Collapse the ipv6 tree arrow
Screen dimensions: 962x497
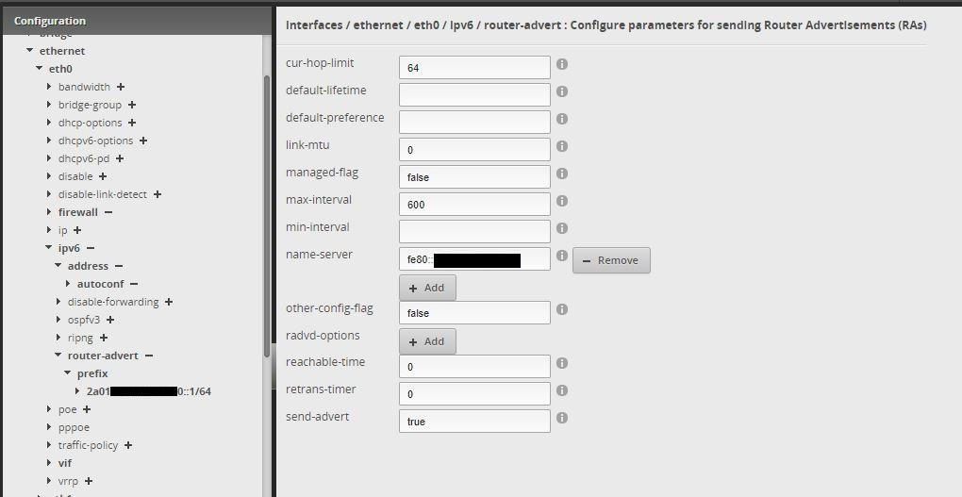tap(49, 248)
